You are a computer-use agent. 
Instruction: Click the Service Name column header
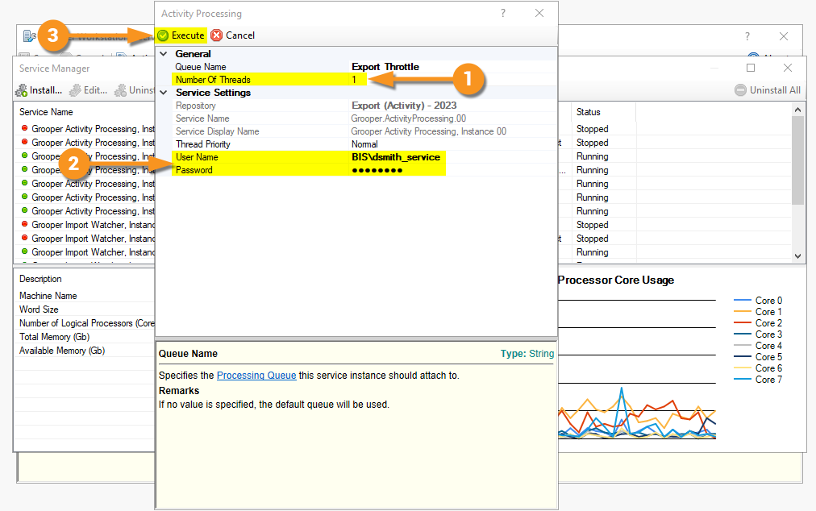tap(46, 112)
